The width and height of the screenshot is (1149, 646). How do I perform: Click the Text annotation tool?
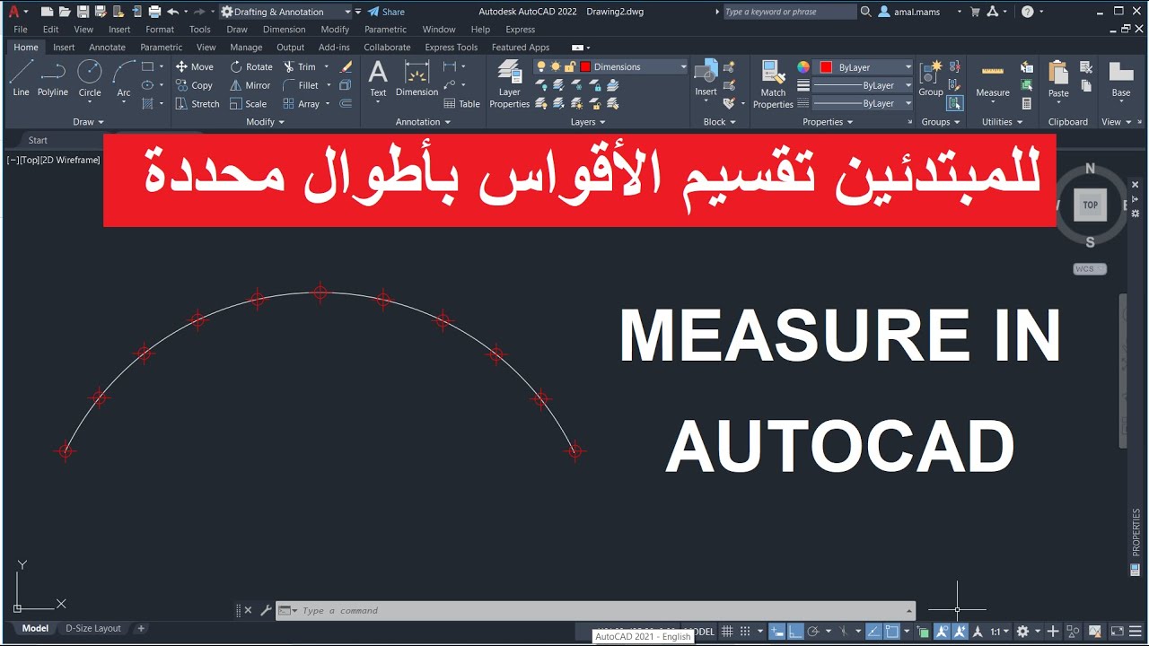coord(378,79)
